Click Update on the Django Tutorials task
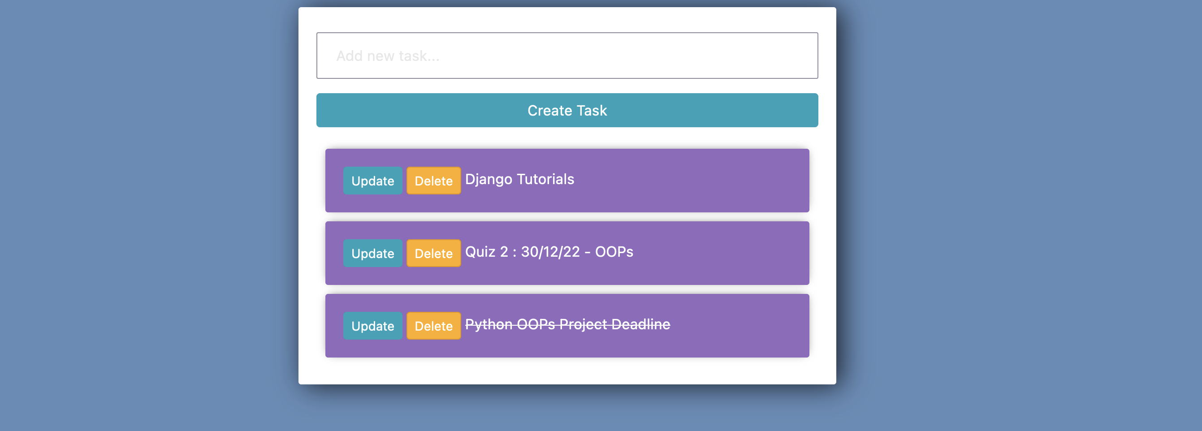 (x=372, y=181)
